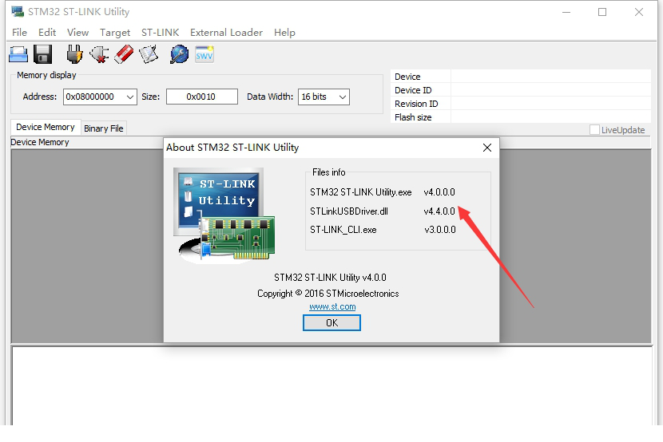Open the Target menu

(114, 33)
